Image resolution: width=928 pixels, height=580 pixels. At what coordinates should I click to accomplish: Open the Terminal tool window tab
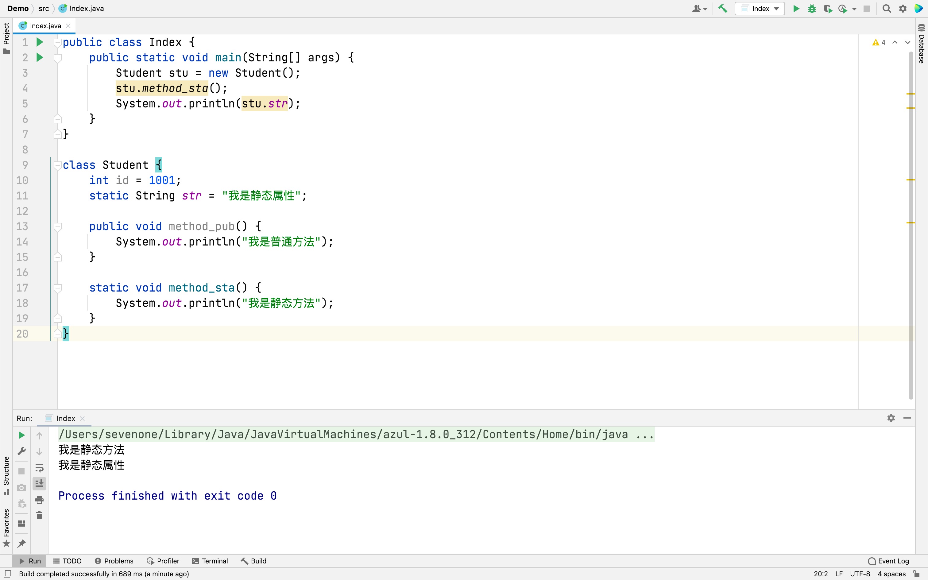pos(210,561)
